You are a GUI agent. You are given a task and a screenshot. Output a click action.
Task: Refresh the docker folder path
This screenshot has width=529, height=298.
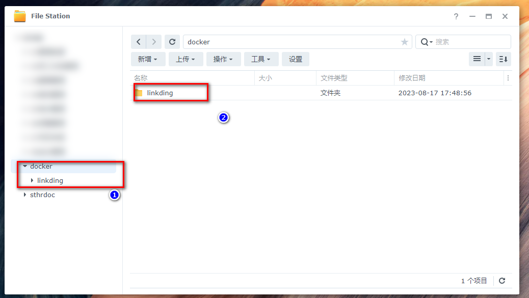coord(172,42)
